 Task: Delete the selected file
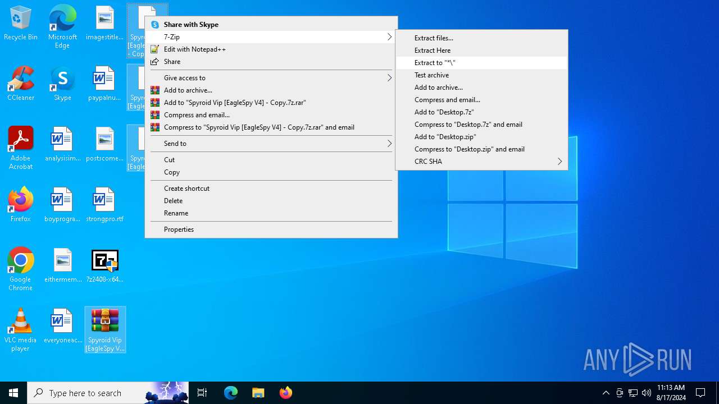click(271, 201)
